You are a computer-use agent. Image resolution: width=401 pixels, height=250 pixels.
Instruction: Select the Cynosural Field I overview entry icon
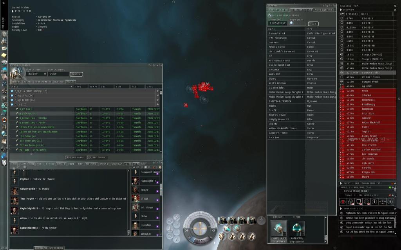coord(342,73)
